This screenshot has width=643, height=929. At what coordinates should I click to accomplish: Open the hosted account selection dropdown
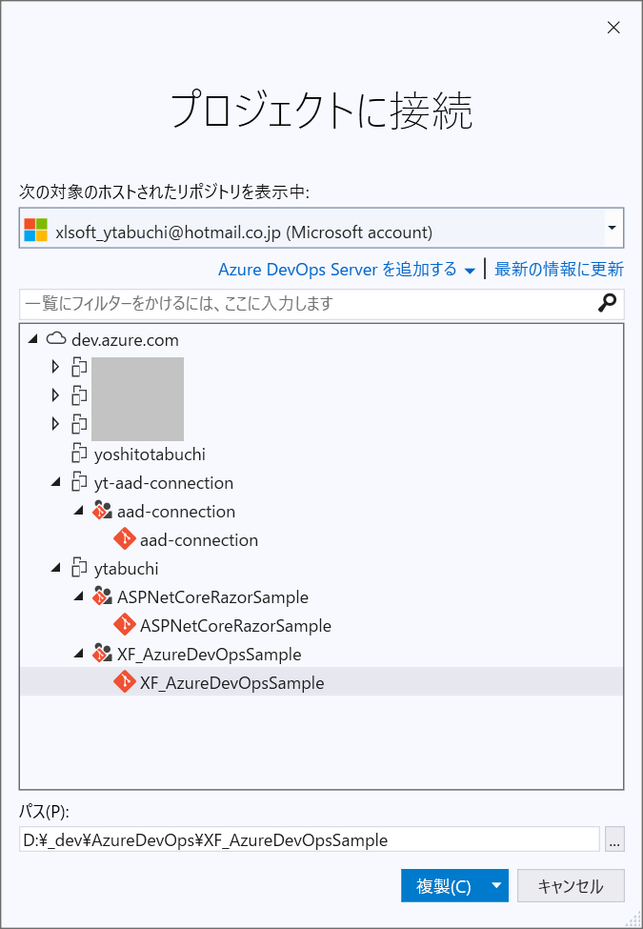613,228
